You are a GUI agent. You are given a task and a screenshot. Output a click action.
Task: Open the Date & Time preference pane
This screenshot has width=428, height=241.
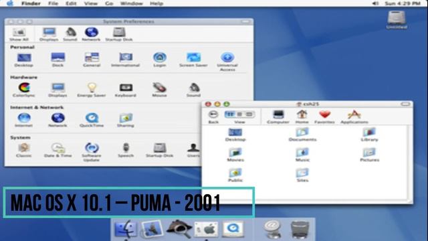point(58,150)
